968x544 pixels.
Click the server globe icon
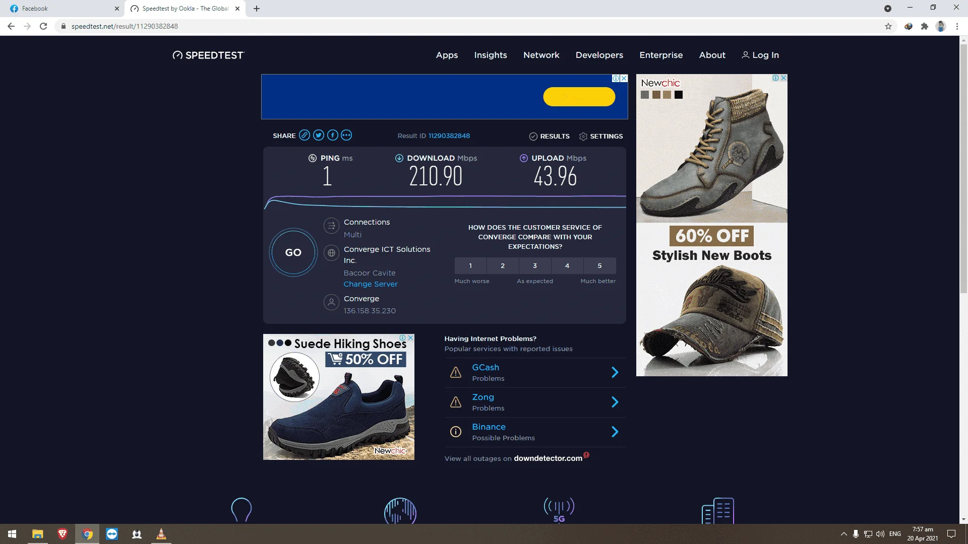331,253
